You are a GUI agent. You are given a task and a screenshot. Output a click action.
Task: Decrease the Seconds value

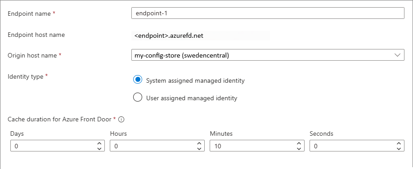point(399,148)
